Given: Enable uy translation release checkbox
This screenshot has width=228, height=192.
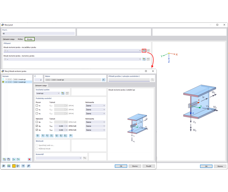Looking at the screenshot, I should click(x=37, y=110).
